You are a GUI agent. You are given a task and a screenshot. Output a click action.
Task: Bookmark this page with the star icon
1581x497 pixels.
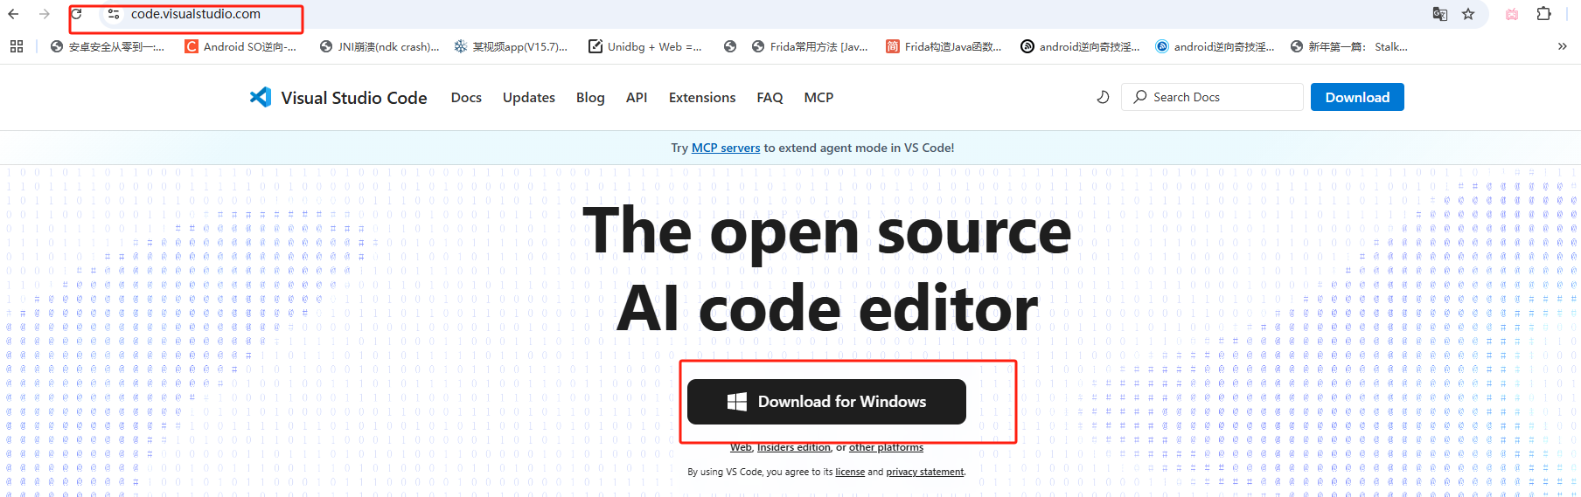coord(1468,14)
